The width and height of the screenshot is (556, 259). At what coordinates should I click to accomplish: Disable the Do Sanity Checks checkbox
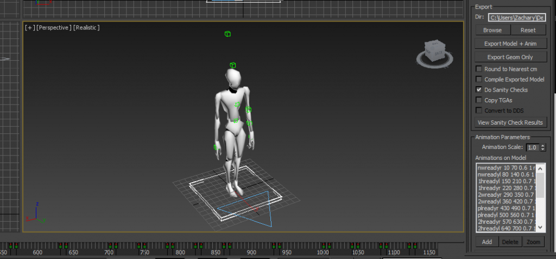479,89
